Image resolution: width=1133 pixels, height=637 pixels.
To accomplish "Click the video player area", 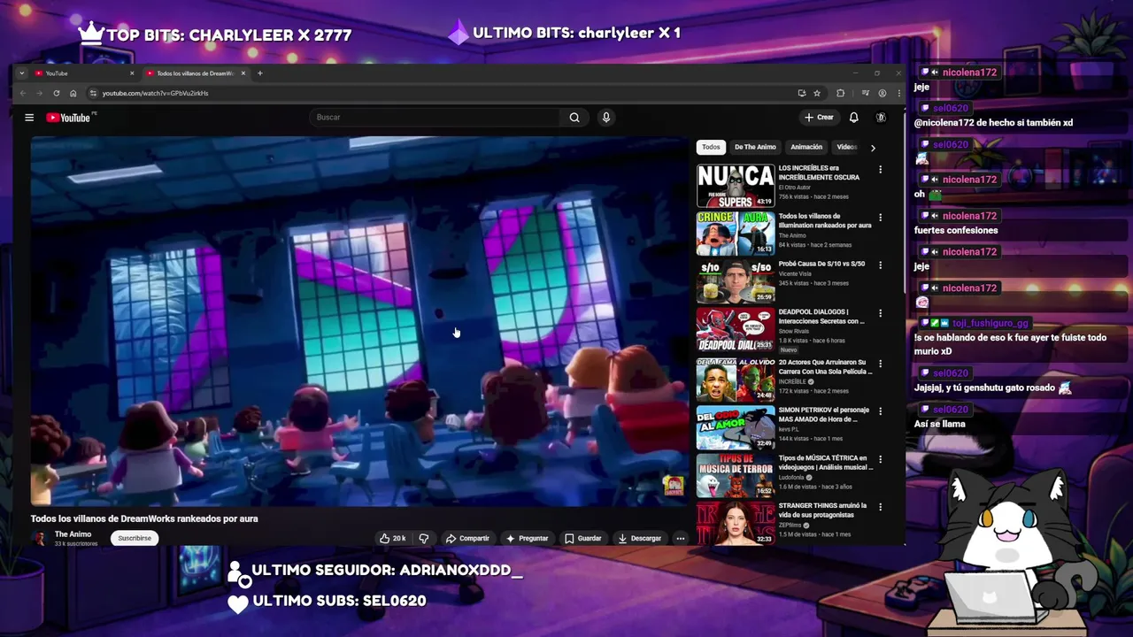I will (359, 321).
